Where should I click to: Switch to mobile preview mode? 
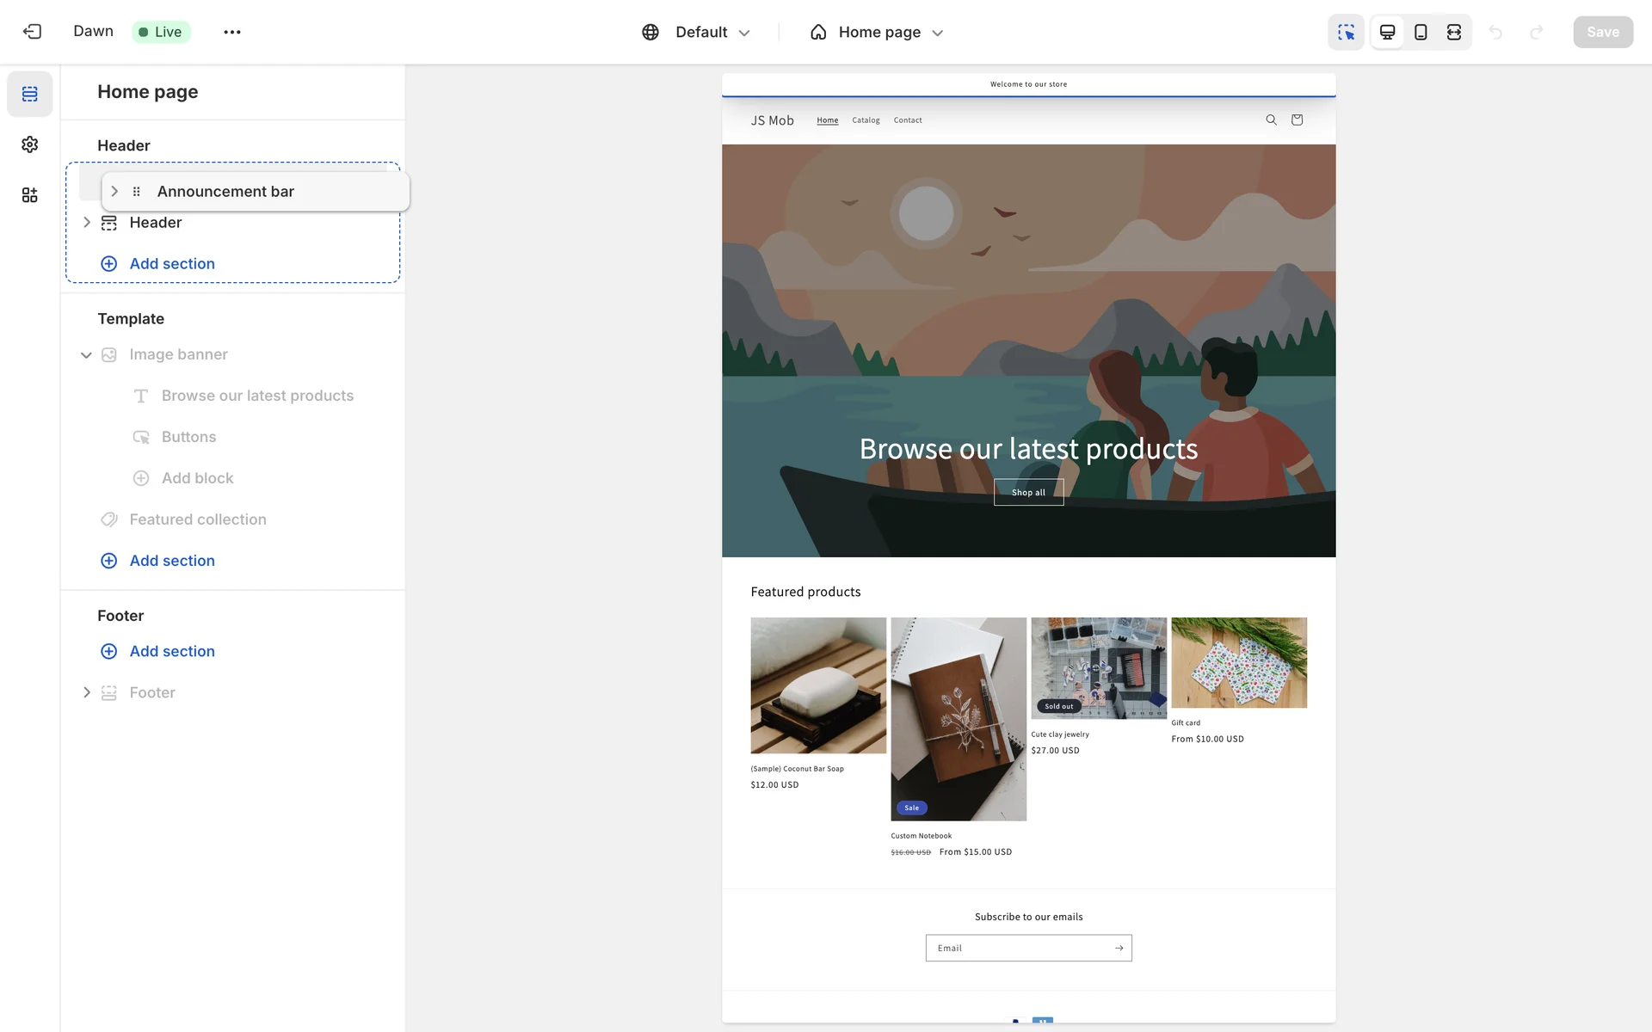coord(1421,32)
